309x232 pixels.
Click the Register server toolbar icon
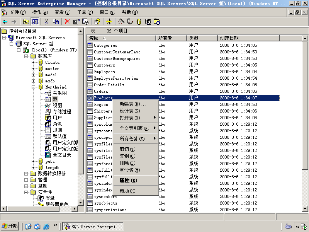coord(130,22)
